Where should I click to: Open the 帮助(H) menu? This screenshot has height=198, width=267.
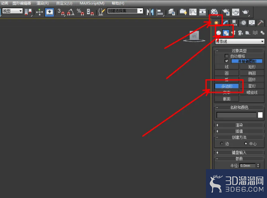coord(118,3)
